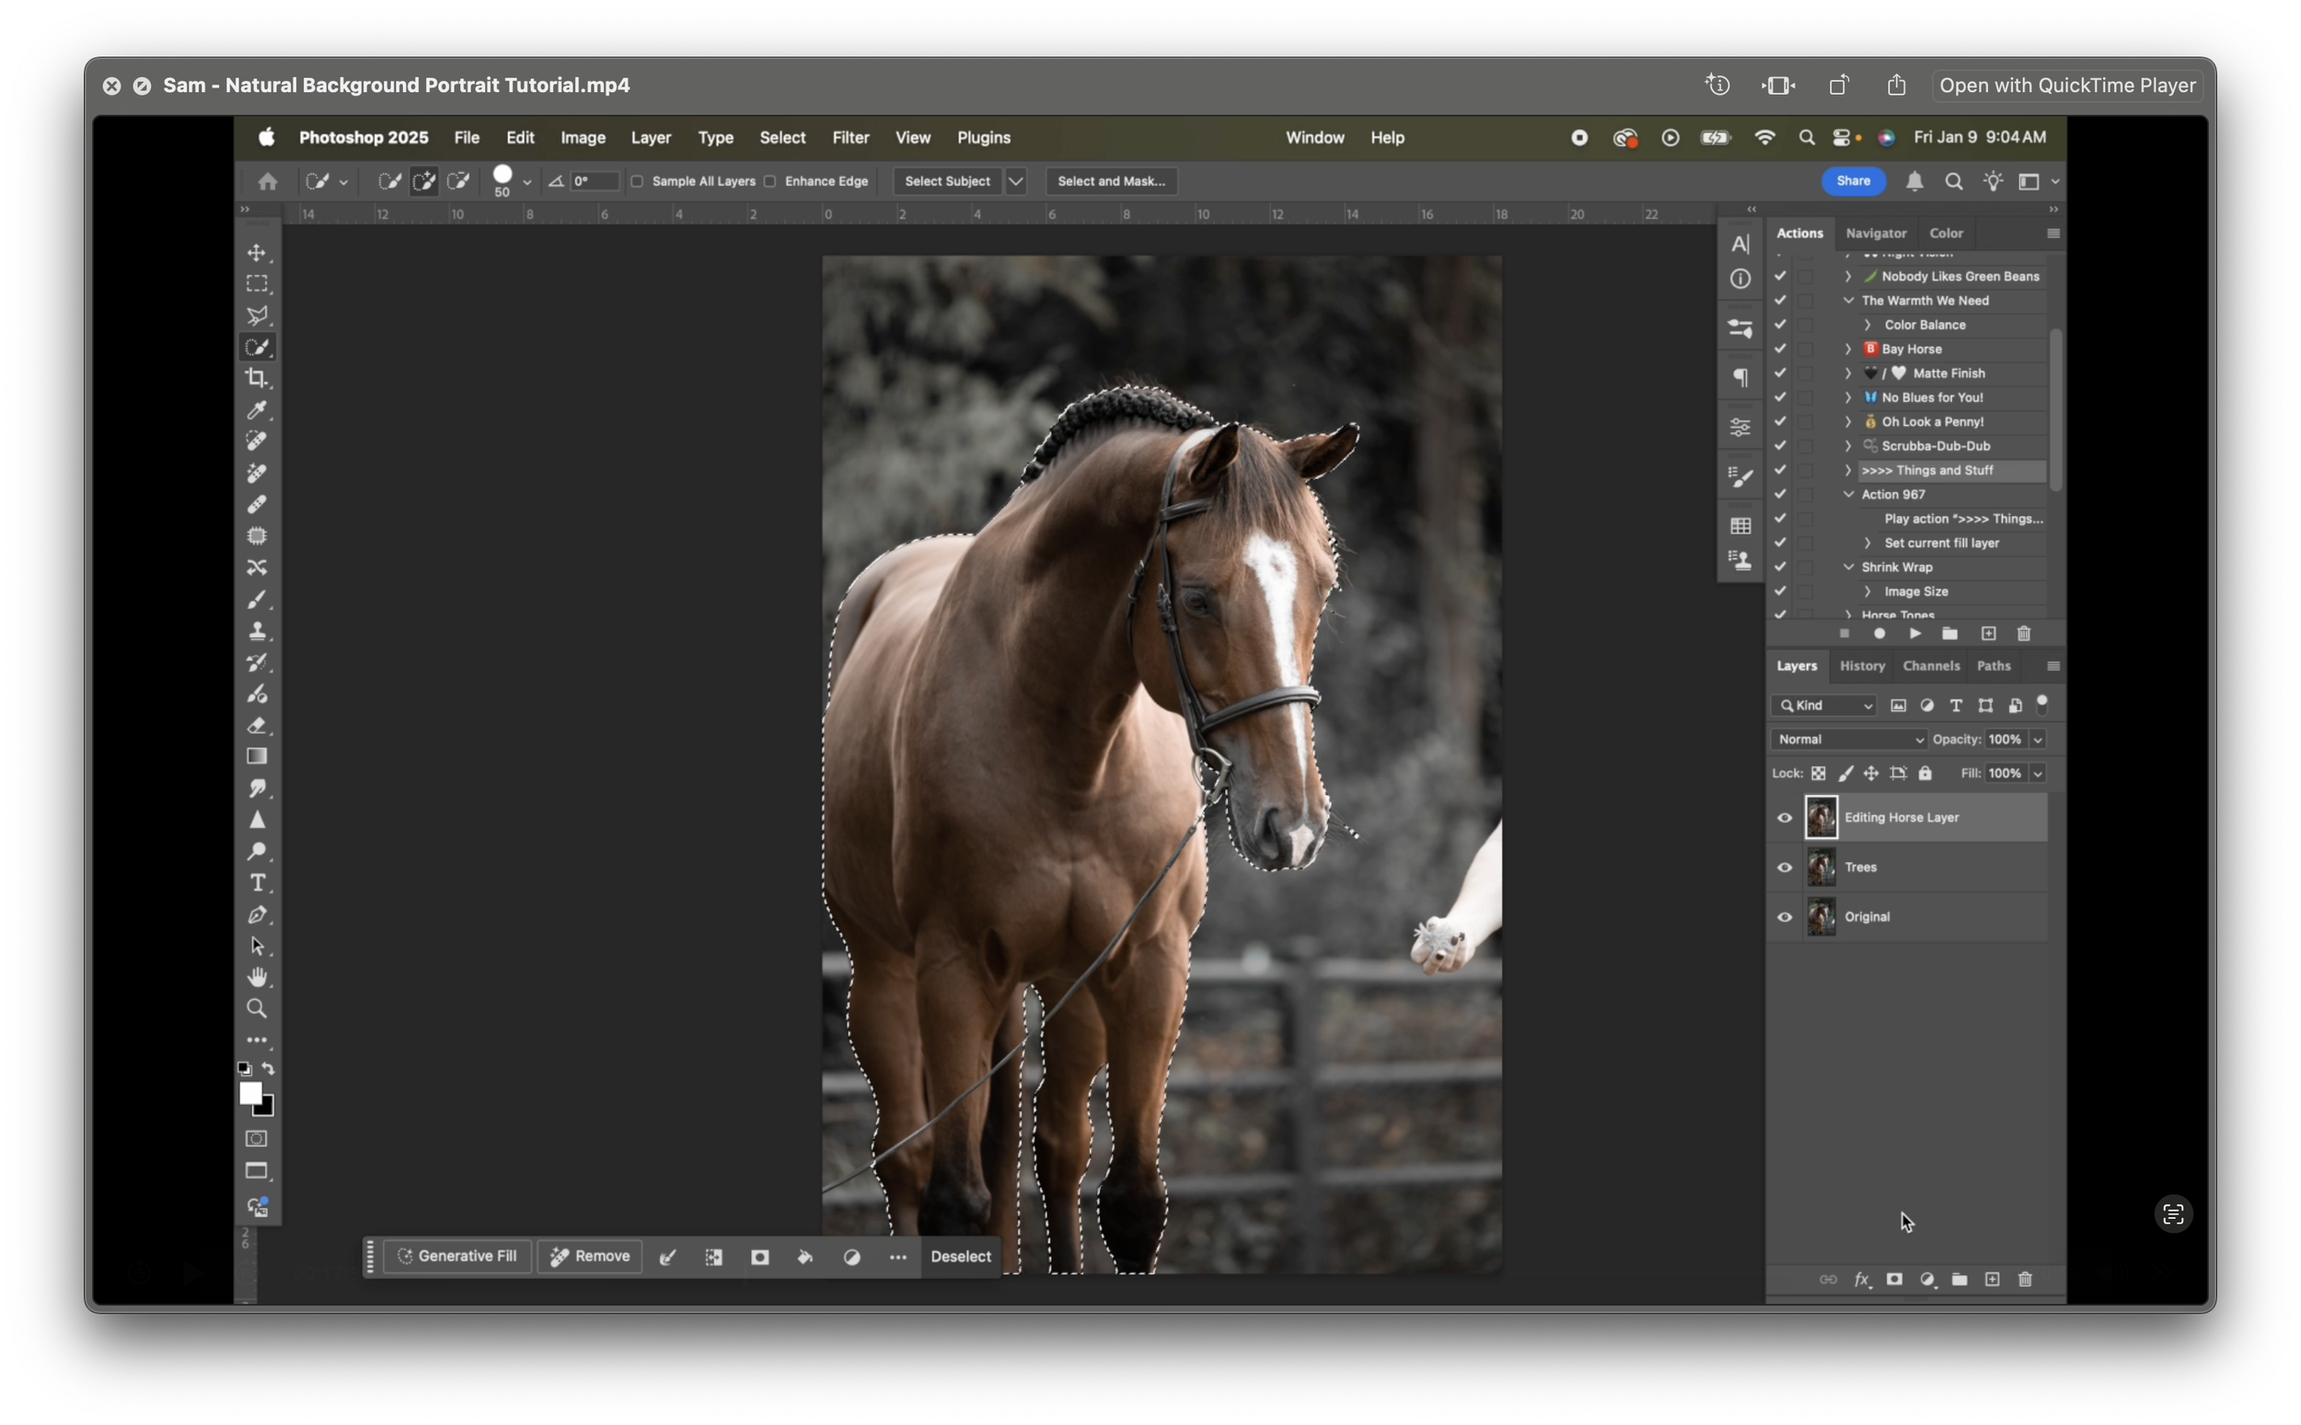Open layer styles with the fx icon
The width and height of the screenshot is (2301, 1425).
pyautogui.click(x=1861, y=1279)
